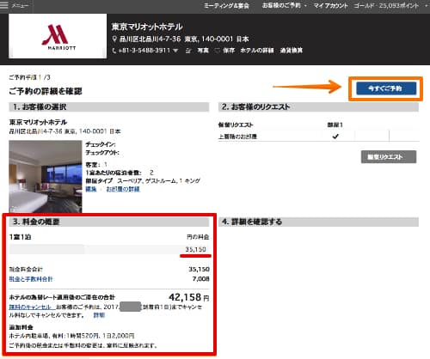
Task: Click the map pin icon by the address
Action: pos(114,39)
